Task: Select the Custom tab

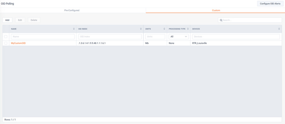Action: pos(216,10)
